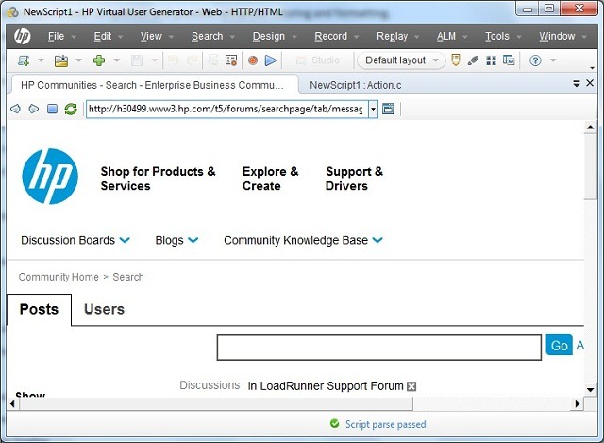Screen dimensions: 604x443
Task: Click the green Refresh icon
Action: tap(71, 109)
